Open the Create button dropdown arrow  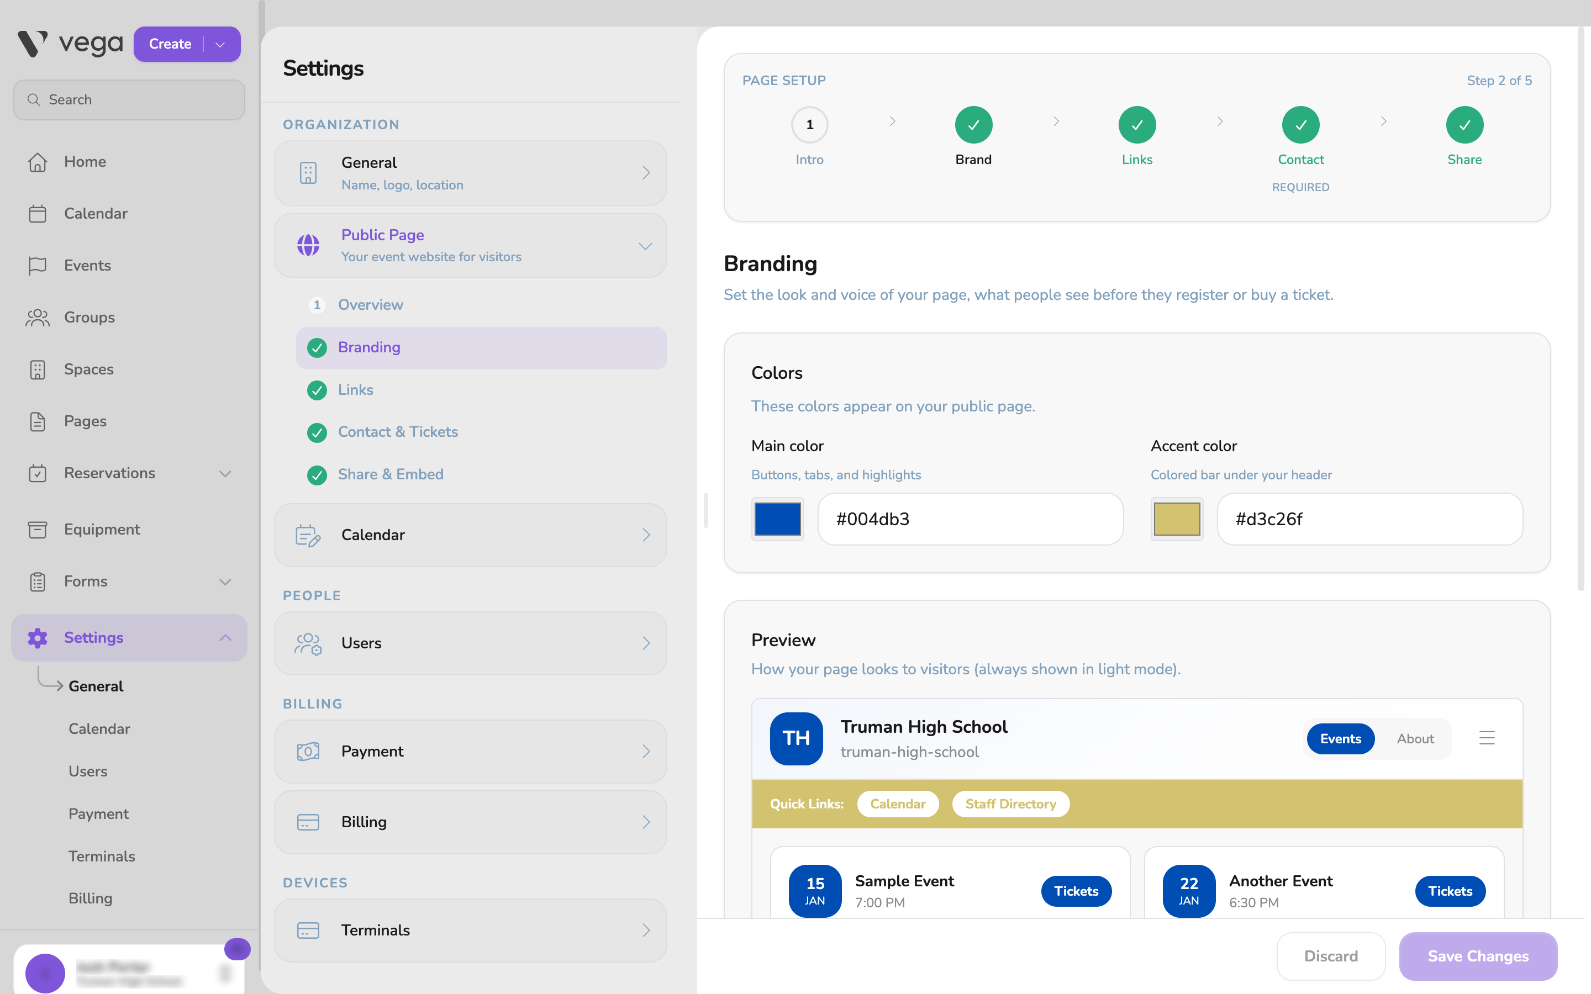[x=220, y=44]
